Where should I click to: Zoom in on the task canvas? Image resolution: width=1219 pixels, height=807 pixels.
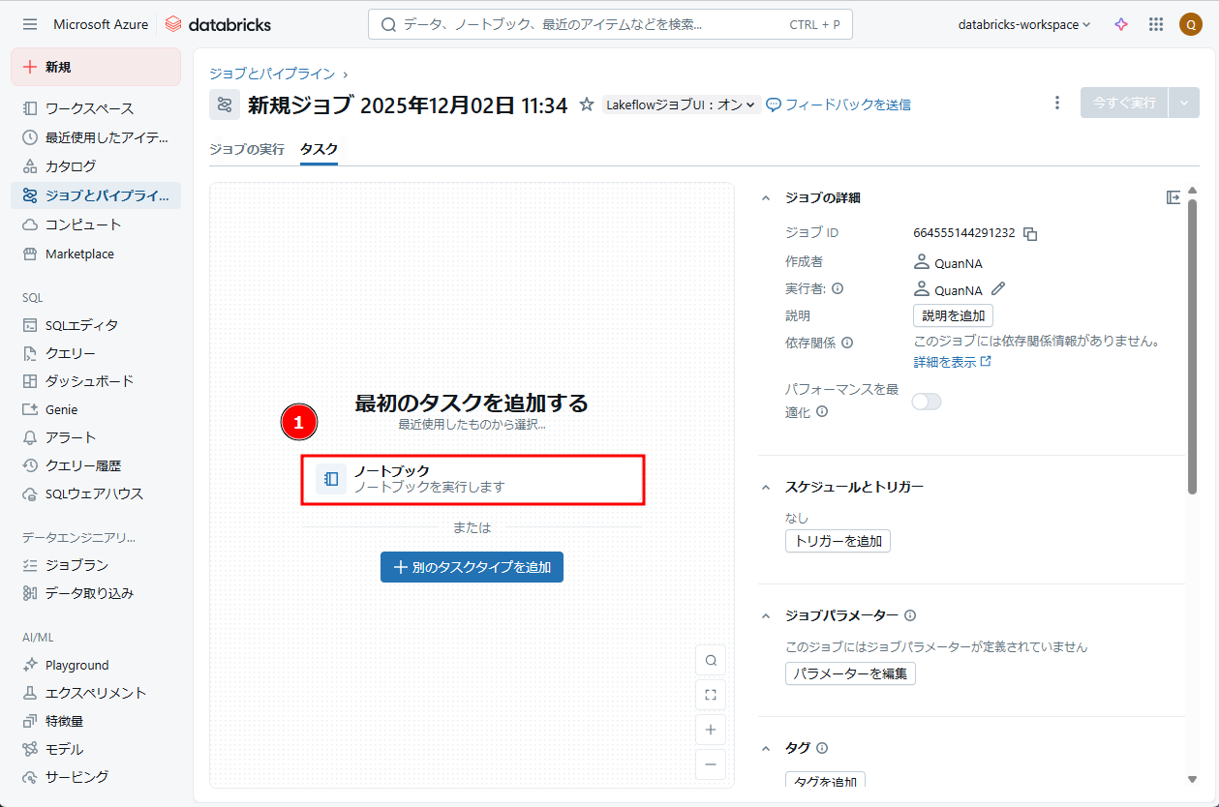(711, 730)
